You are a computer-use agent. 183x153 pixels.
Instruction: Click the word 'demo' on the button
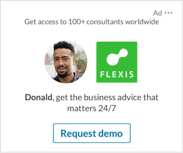coord(110,133)
